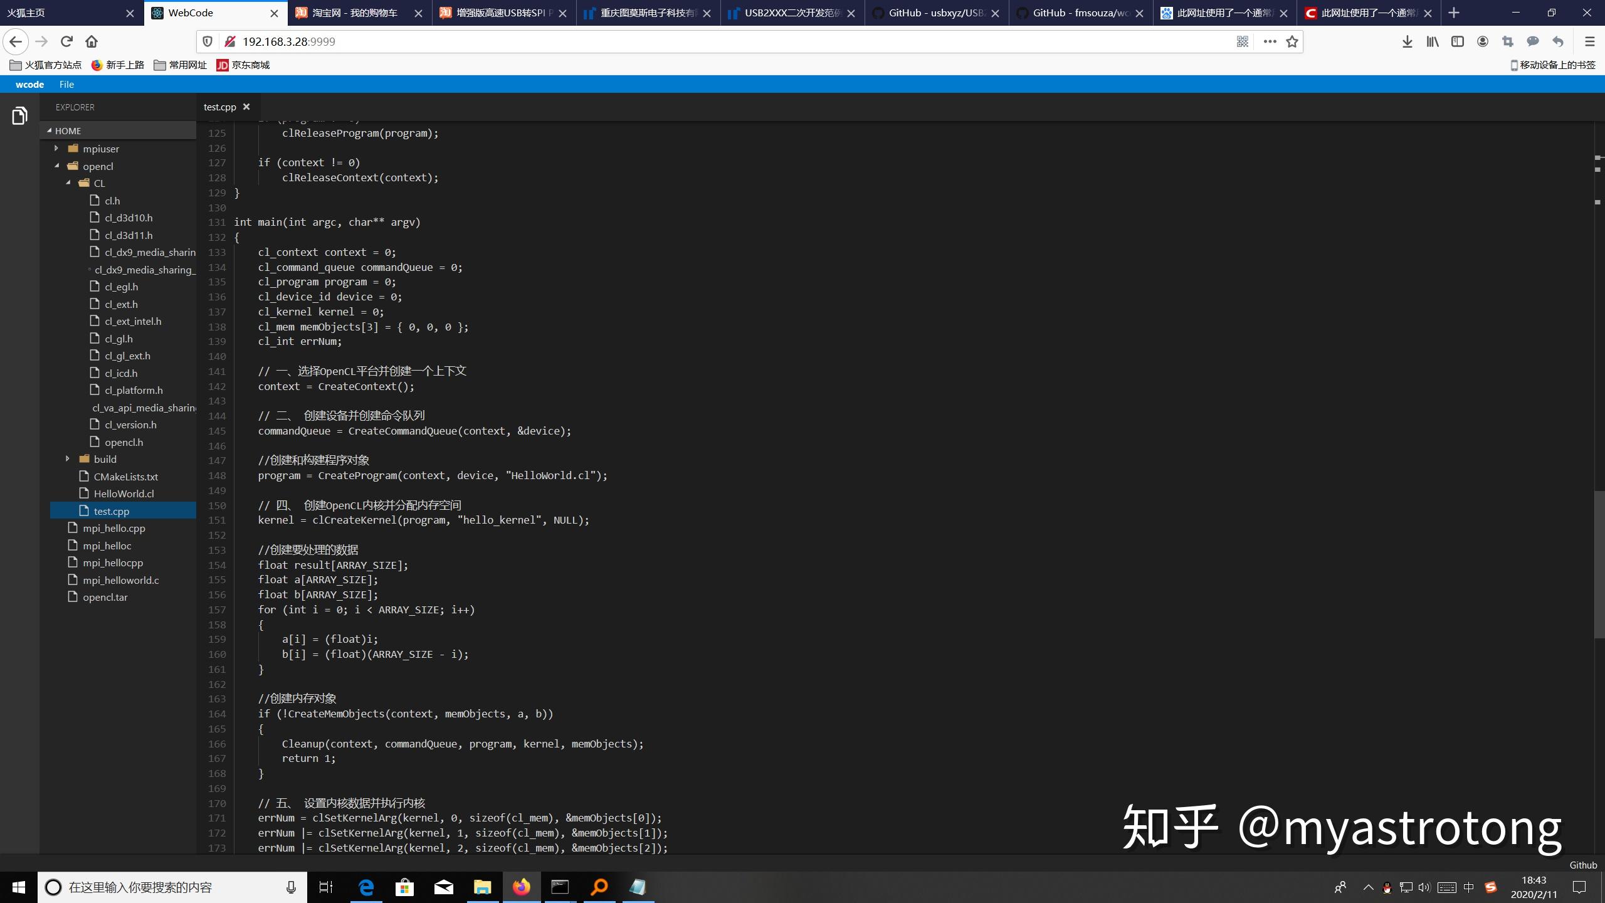Open the 京东商城 bookmark

[x=244, y=65]
